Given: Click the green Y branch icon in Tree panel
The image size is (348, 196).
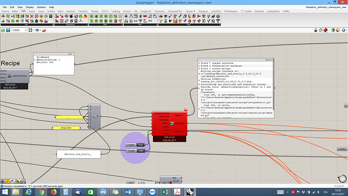Looking at the screenshot, I should tap(161, 21).
